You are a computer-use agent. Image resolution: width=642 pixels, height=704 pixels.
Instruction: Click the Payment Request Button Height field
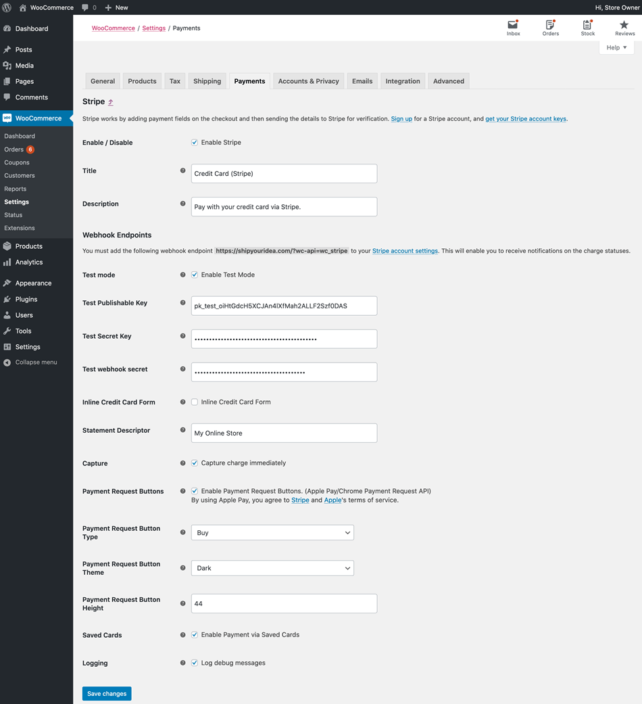point(284,603)
